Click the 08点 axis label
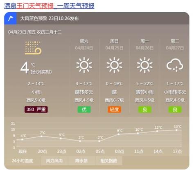Image resolution: width=194 pixels, height=170 pixels. 120,151
